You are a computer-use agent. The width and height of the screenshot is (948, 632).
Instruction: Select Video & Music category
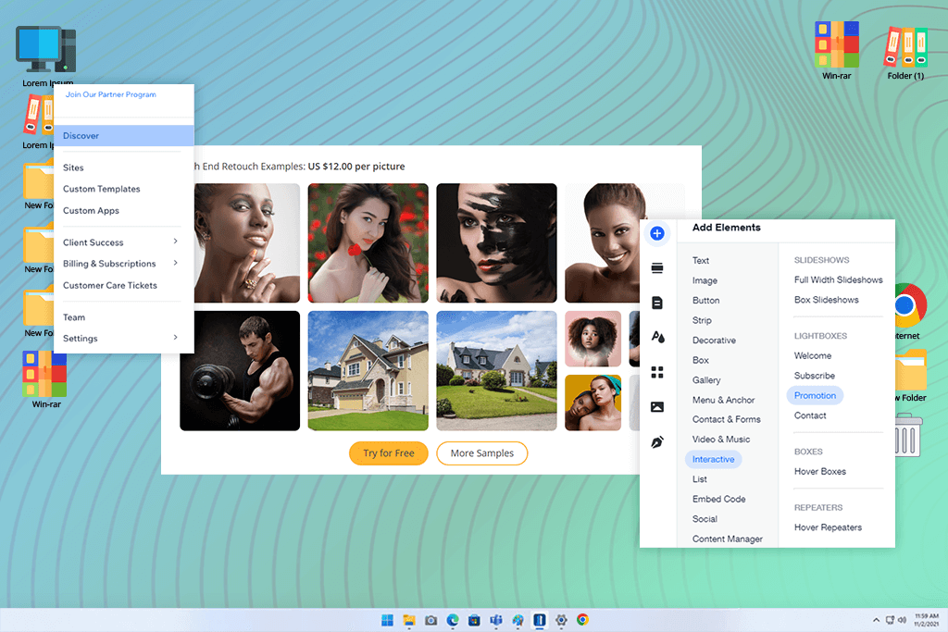coord(721,440)
